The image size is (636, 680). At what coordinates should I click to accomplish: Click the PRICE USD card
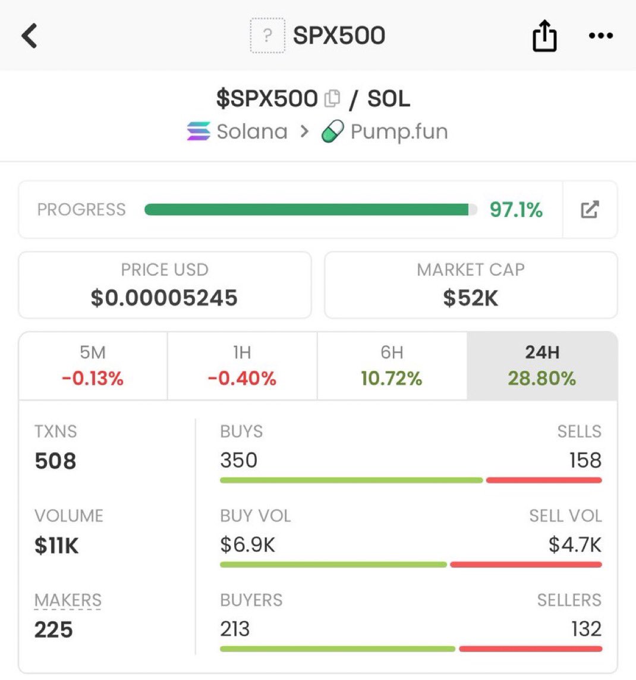(165, 285)
